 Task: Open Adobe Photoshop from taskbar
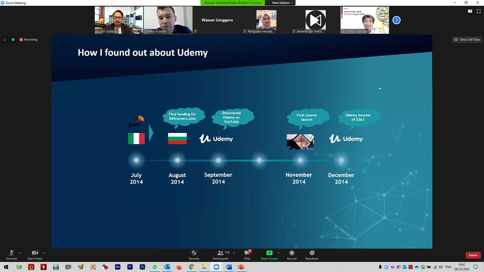142,267
